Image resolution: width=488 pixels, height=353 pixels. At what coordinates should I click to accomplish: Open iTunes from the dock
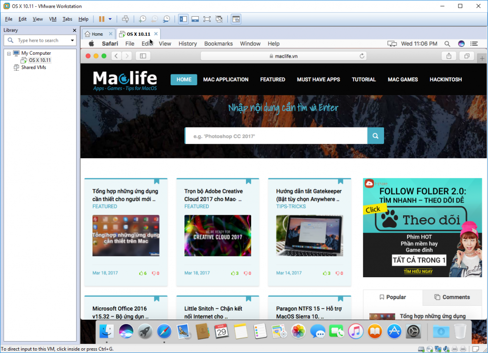coord(355,331)
